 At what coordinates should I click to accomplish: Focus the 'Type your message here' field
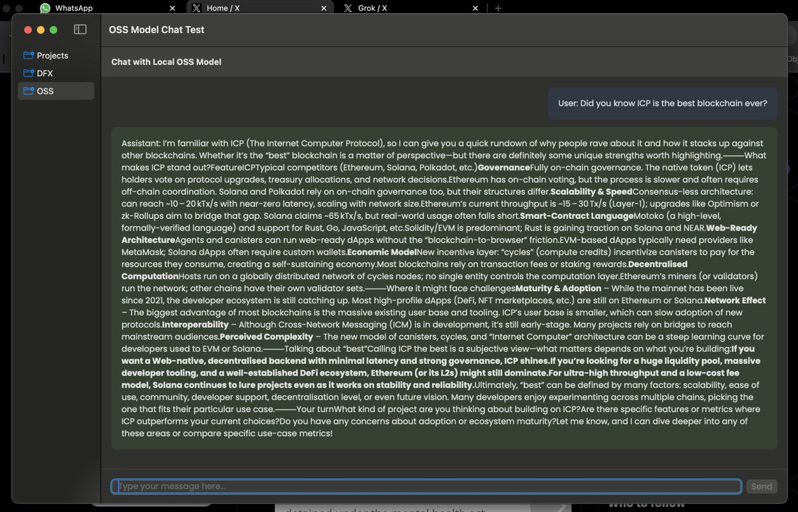click(426, 486)
